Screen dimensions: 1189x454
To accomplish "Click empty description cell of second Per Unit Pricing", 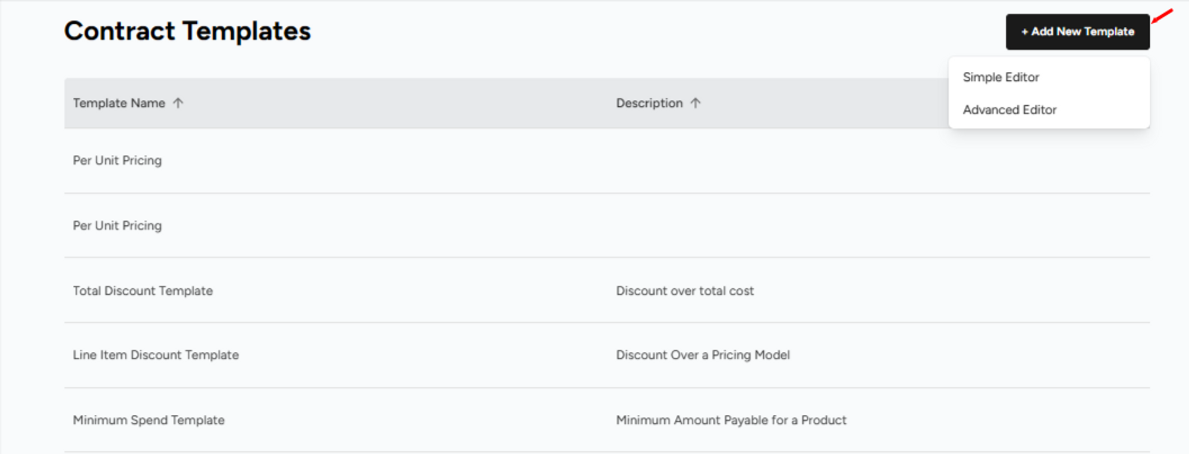I will pos(773,226).
